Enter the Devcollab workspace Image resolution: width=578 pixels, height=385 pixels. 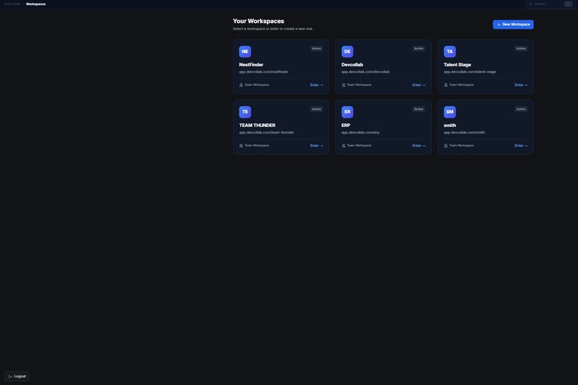(419, 85)
